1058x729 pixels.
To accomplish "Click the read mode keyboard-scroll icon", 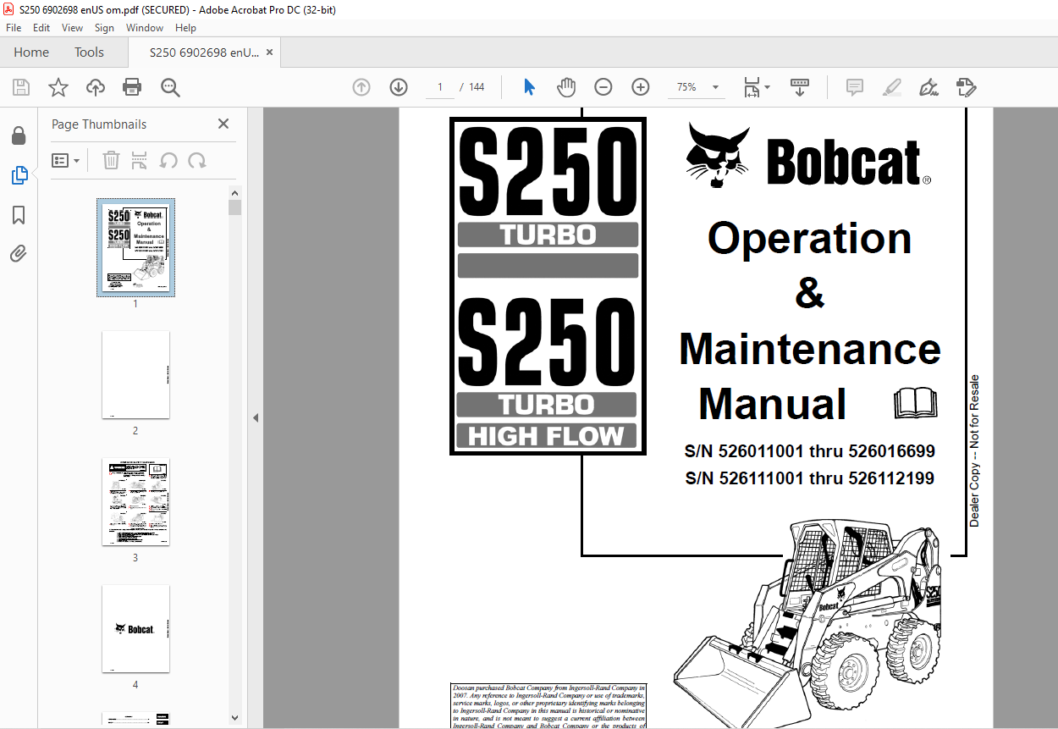I will click(x=800, y=87).
